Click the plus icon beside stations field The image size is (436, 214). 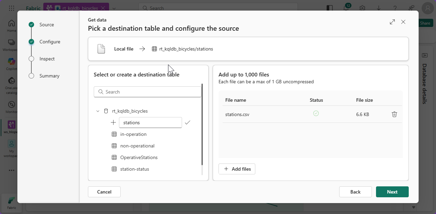click(114, 123)
